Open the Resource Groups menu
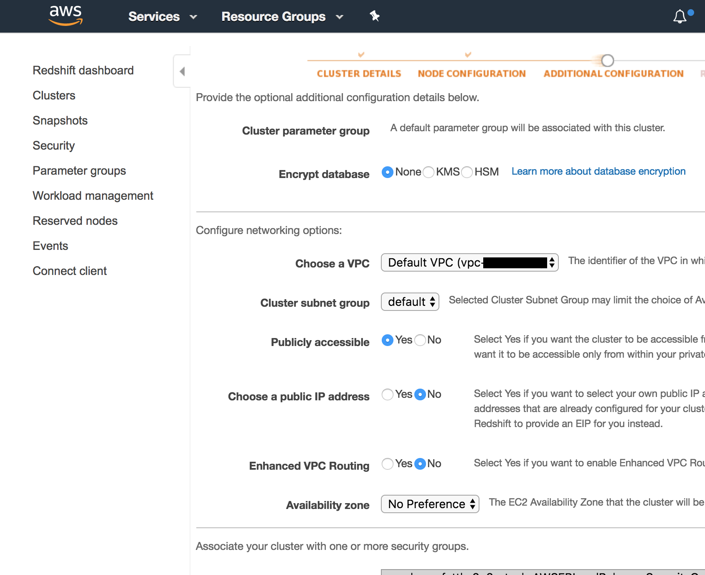The height and width of the screenshot is (575, 705). point(282,17)
